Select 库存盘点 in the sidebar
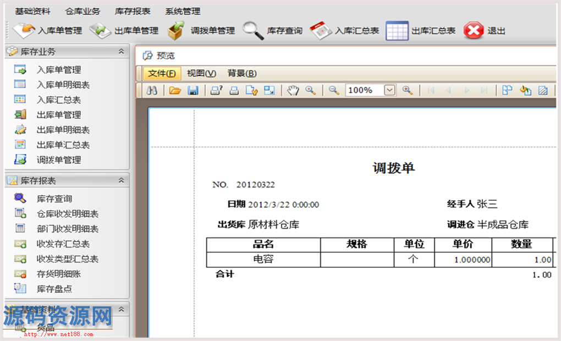 tap(54, 289)
